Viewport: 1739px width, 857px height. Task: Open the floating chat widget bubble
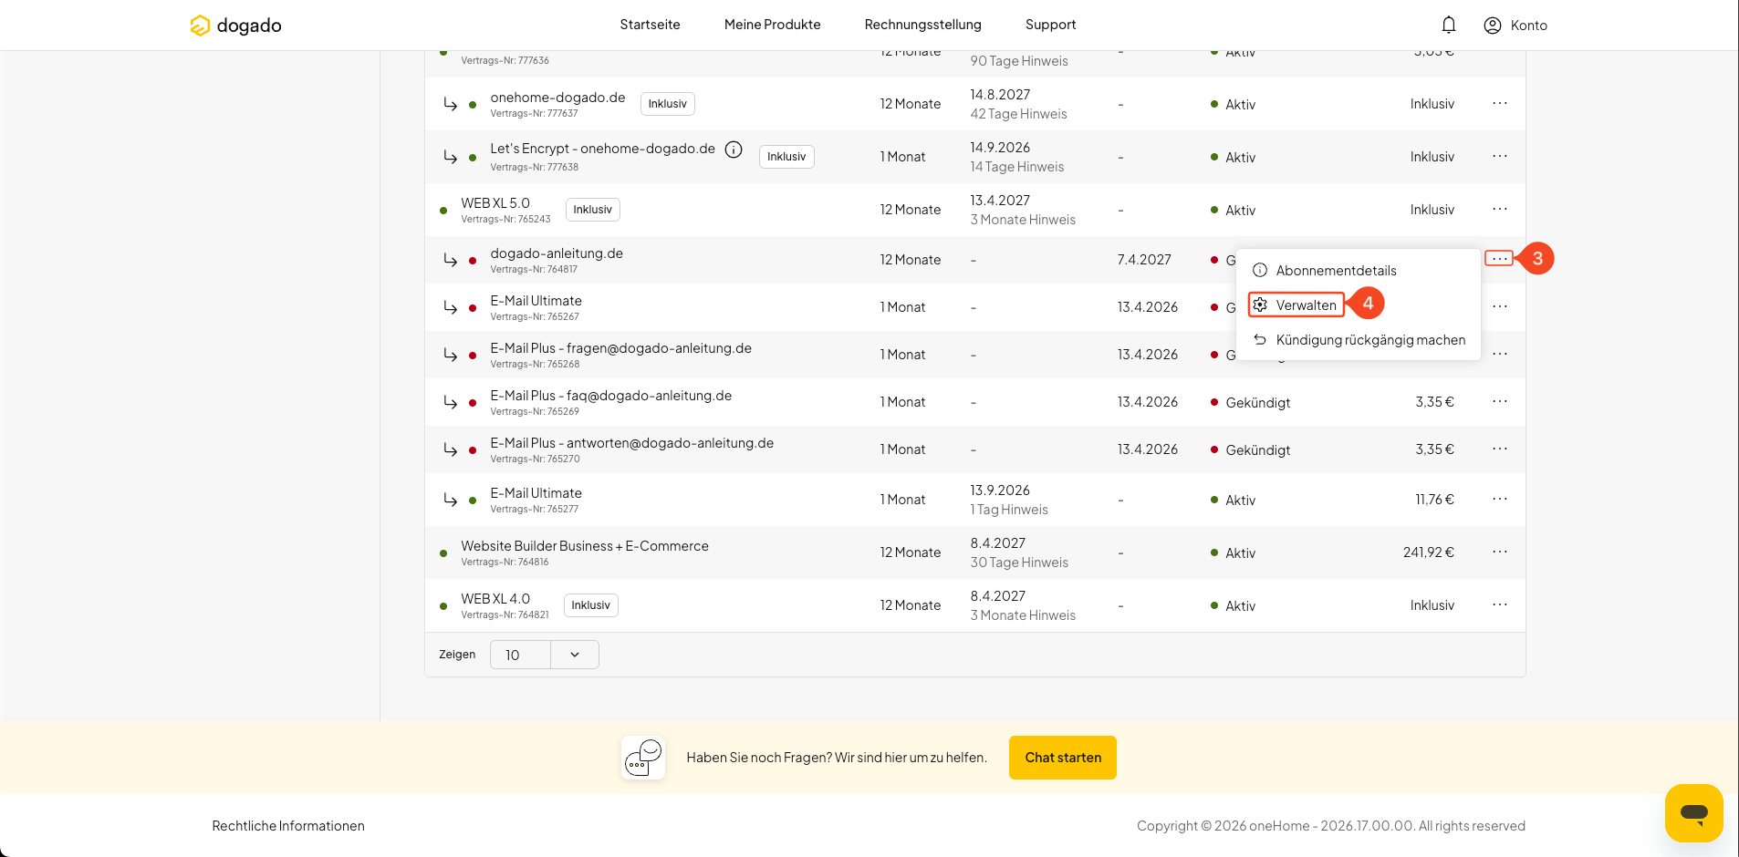point(1694,812)
